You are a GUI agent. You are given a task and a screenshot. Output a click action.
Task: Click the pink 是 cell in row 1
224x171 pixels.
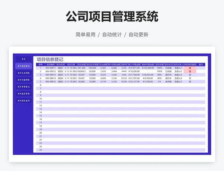(x=190, y=68)
